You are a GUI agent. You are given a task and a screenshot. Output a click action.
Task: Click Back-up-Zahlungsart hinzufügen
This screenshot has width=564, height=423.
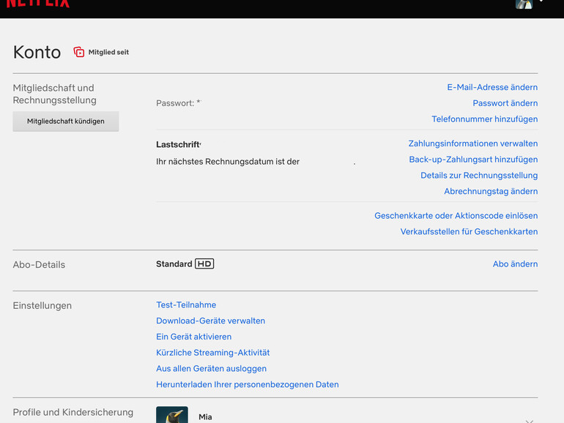click(473, 160)
